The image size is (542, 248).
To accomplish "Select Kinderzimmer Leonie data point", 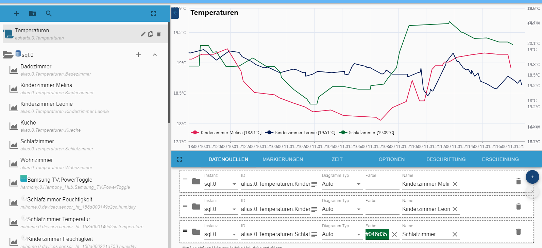I will [85, 107].
